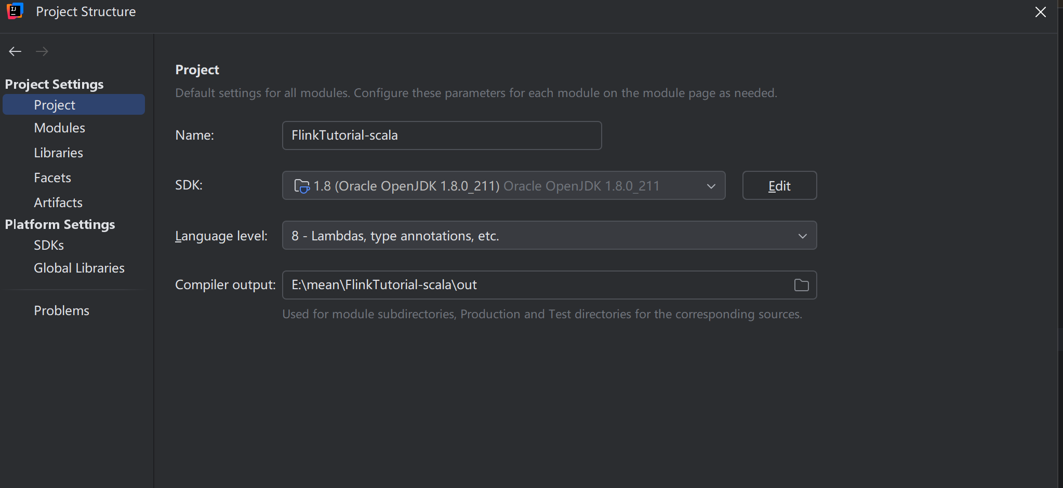Image resolution: width=1063 pixels, height=488 pixels.
Task: Click the Project Settings heading
Action: [x=54, y=84]
